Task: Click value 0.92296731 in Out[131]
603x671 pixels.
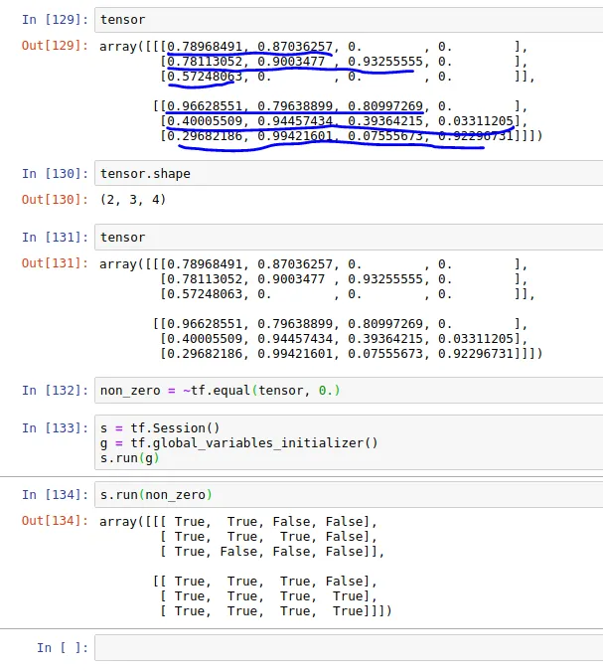Action: tap(476, 354)
